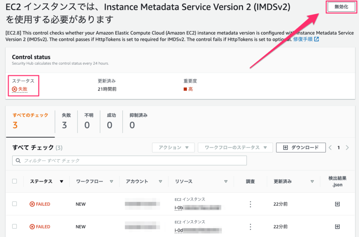Click NEW workflow in i-0d row
This screenshot has height=237, width=359.
[x=81, y=227]
